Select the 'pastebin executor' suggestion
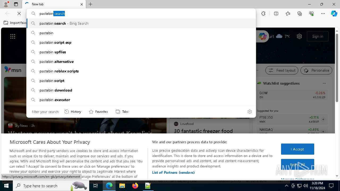The width and height of the screenshot is (340, 191). [x=141, y=100]
